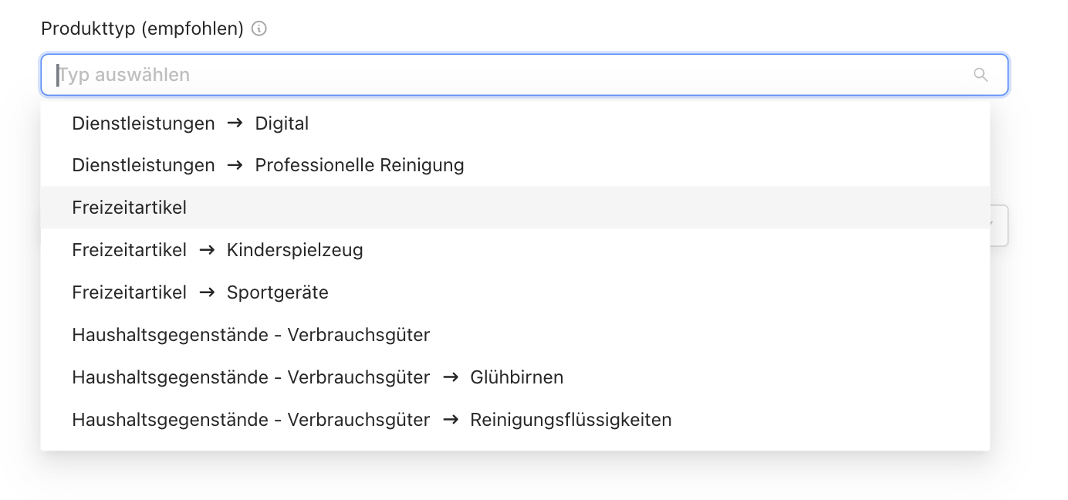Pick Freizeitartikel Kinderspielzeug from list
The width and height of the screenshot is (1068, 500).
(x=515, y=250)
